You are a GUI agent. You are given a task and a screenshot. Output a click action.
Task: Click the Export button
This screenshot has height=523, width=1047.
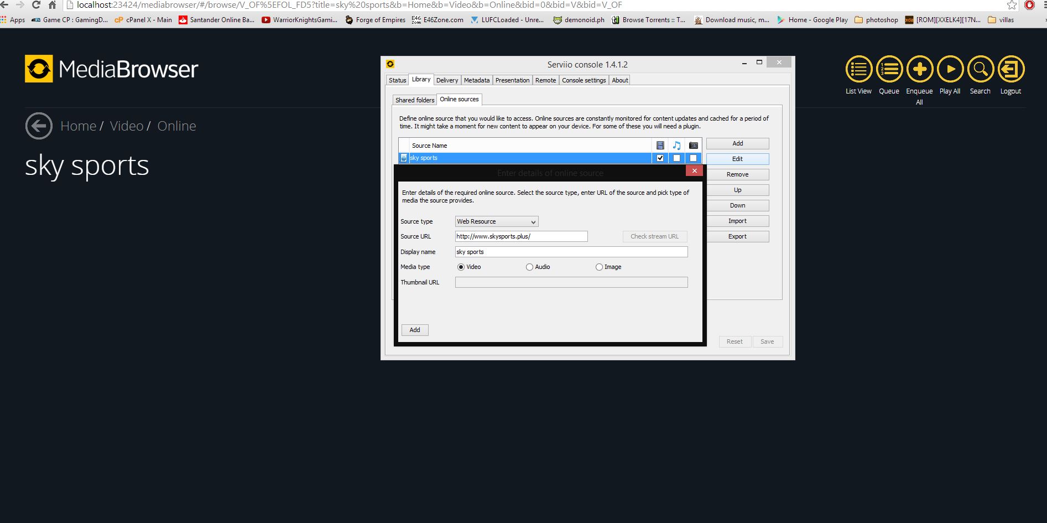pyautogui.click(x=738, y=236)
